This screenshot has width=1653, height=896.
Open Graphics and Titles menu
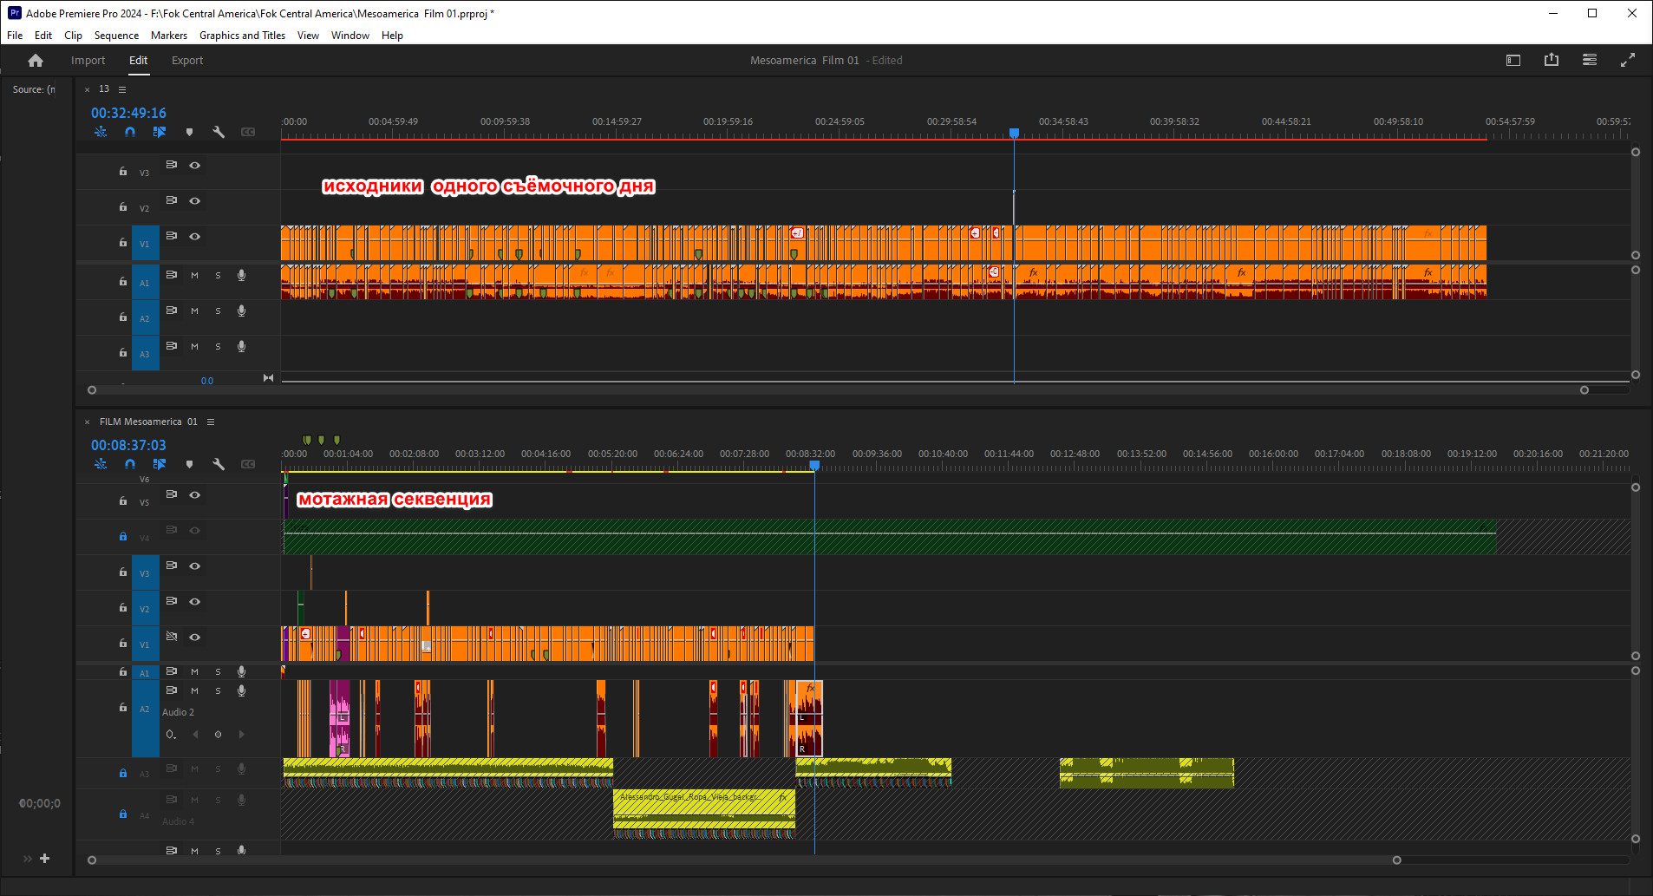coord(242,36)
